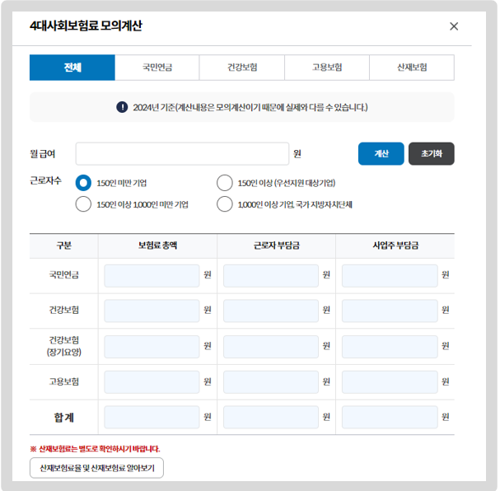Viewport: 500px width, 491px height.
Task: Switch to the 국민연금 tab
Action: tap(157, 68)
